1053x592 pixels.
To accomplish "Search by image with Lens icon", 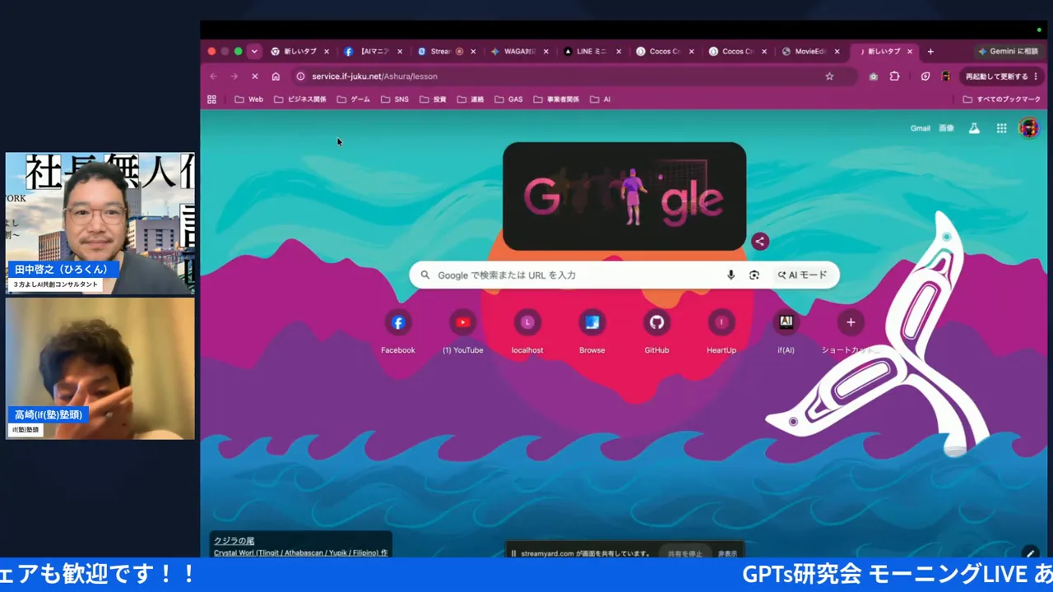I will [754, 275].
